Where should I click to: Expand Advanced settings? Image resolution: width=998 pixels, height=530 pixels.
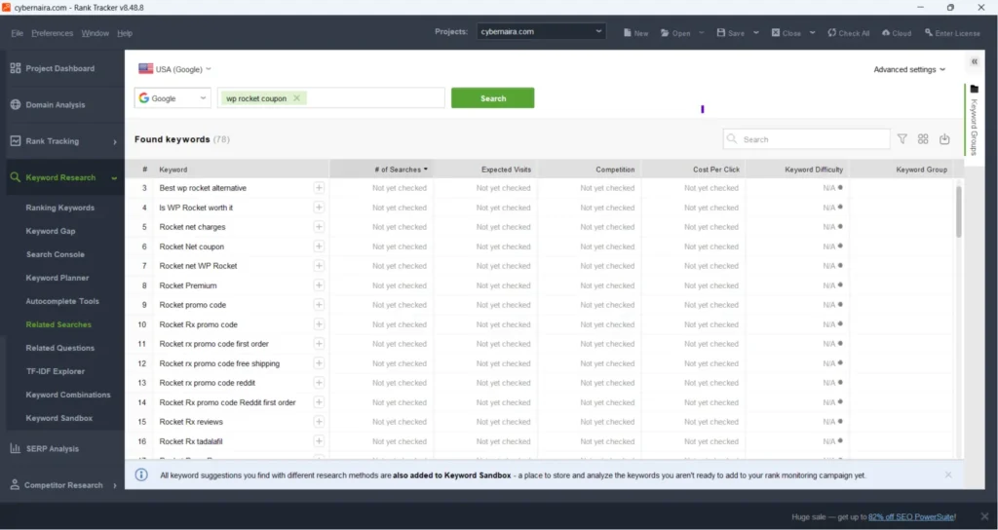point(909,69)
